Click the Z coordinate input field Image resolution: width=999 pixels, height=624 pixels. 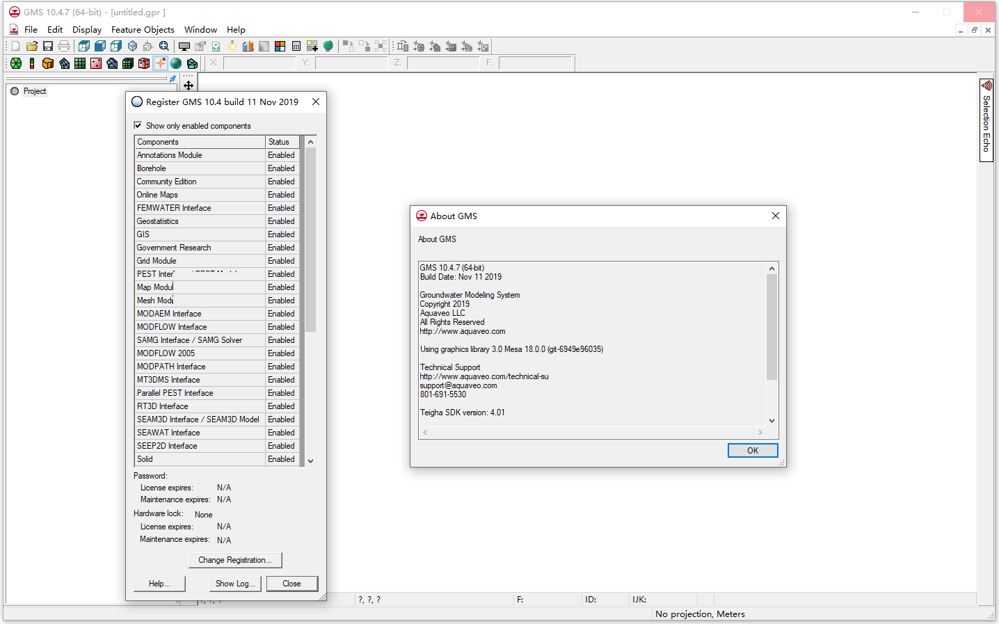point(443,63)
